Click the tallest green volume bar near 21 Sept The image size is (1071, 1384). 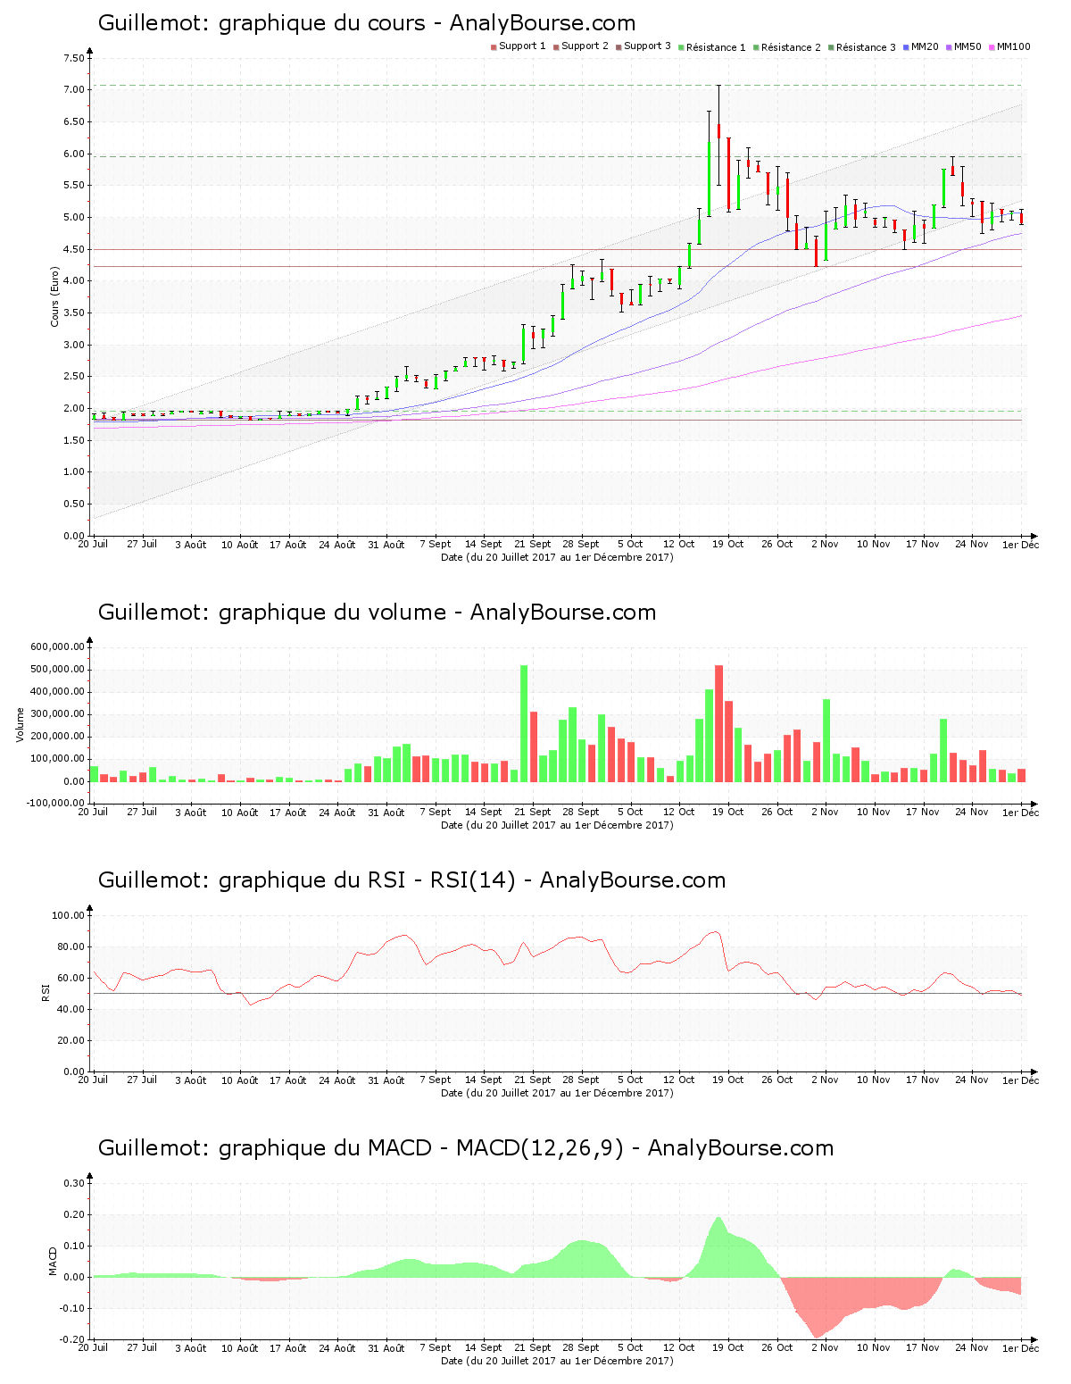point(524,723)
